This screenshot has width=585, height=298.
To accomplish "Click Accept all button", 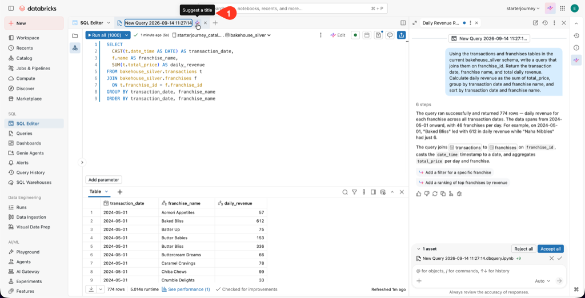I will click(x=551, y=249).
